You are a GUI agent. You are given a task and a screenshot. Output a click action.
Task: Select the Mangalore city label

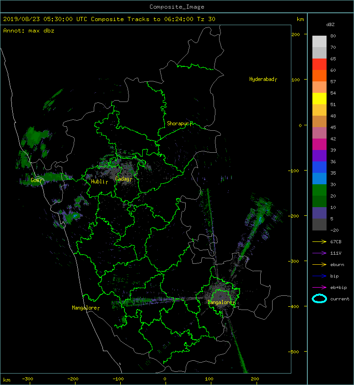click(x=86, y=308)
